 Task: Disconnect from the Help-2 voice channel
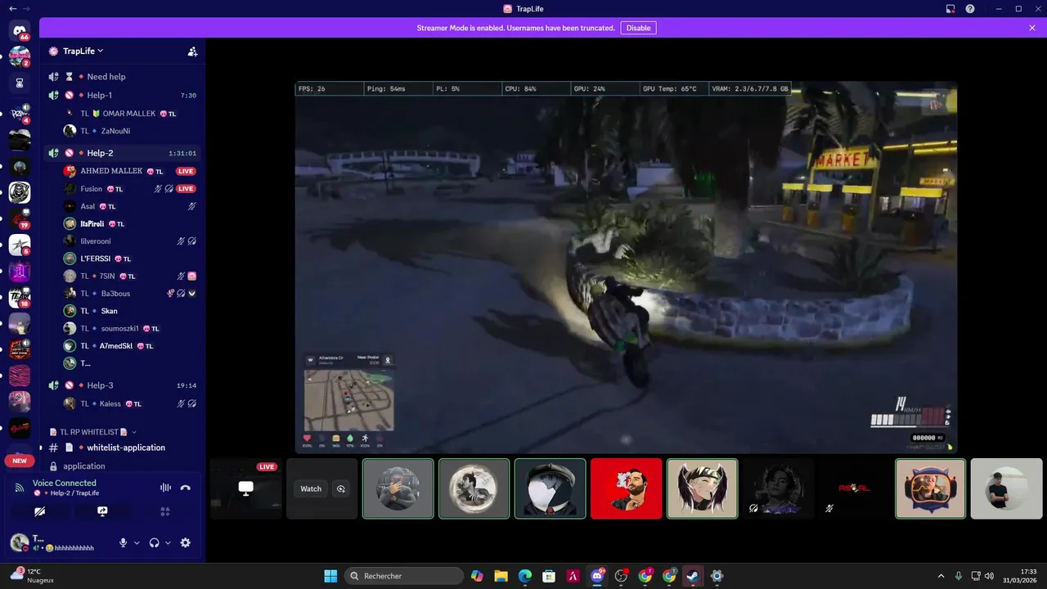(186, 488)
